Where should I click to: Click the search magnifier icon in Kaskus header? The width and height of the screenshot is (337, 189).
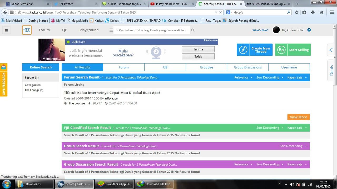pos(193,30)
